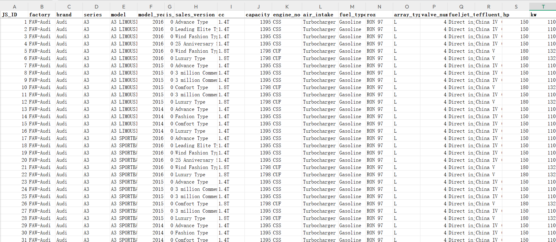Click the 'Comfort Type' cell for JS_ID 10
The image size is (556, 242).
[x=196, y=87]
